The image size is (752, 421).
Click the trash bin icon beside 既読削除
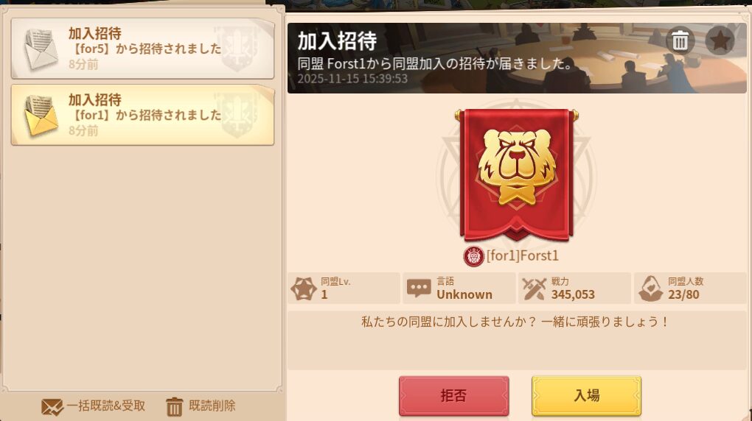coord(175,407)
